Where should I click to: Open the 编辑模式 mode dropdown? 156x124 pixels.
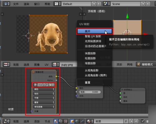(146, 64)
